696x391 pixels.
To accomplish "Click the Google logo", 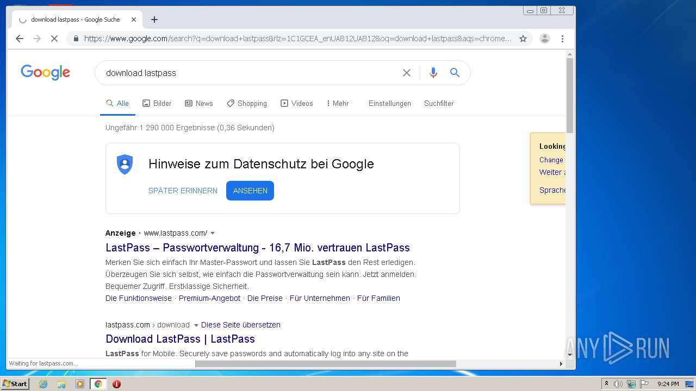I will (x=45, y=72).
